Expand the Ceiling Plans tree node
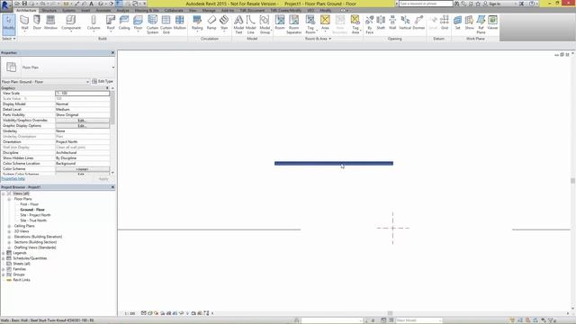The image size is (576, 324). tap(9, 226)
